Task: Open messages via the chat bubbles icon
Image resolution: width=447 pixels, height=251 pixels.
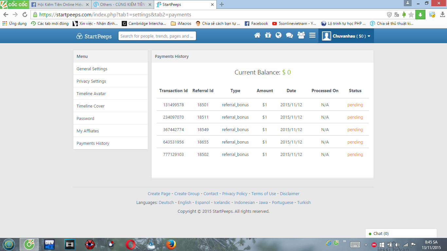Action: point(289,36)
